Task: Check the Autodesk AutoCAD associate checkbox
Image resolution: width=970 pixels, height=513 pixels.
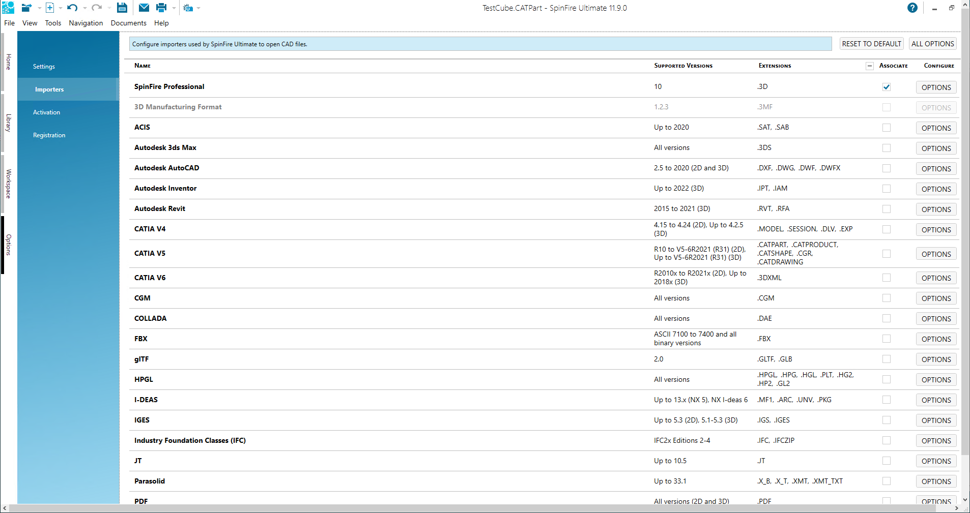Action: [887, 168]
